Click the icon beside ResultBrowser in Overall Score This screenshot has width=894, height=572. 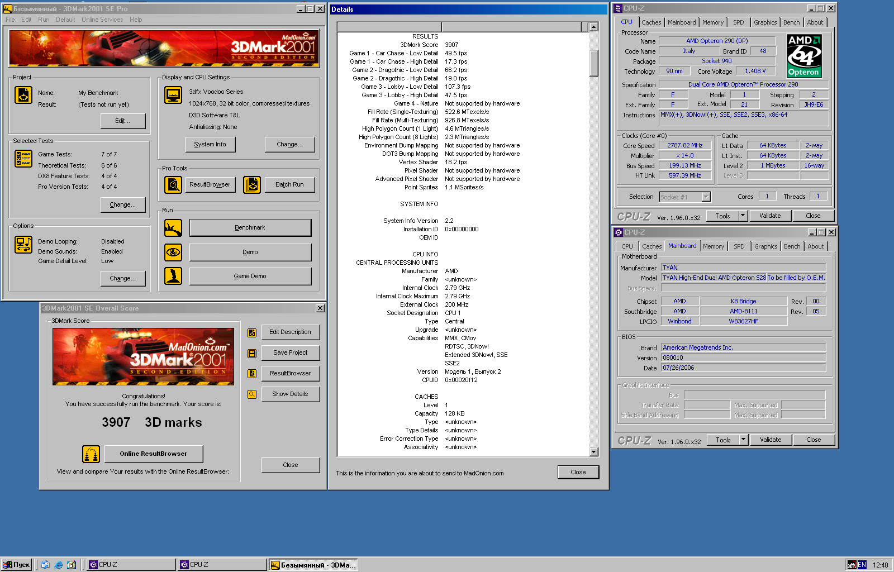(x=252, y=374)
